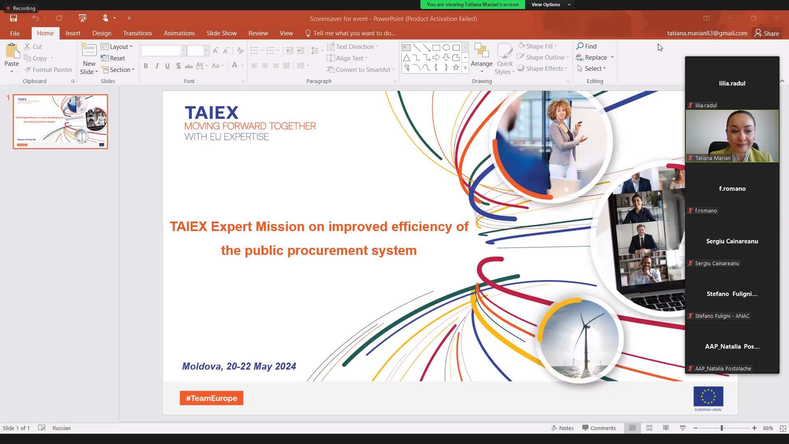Toggle Italic formatting

coord(157,66)
